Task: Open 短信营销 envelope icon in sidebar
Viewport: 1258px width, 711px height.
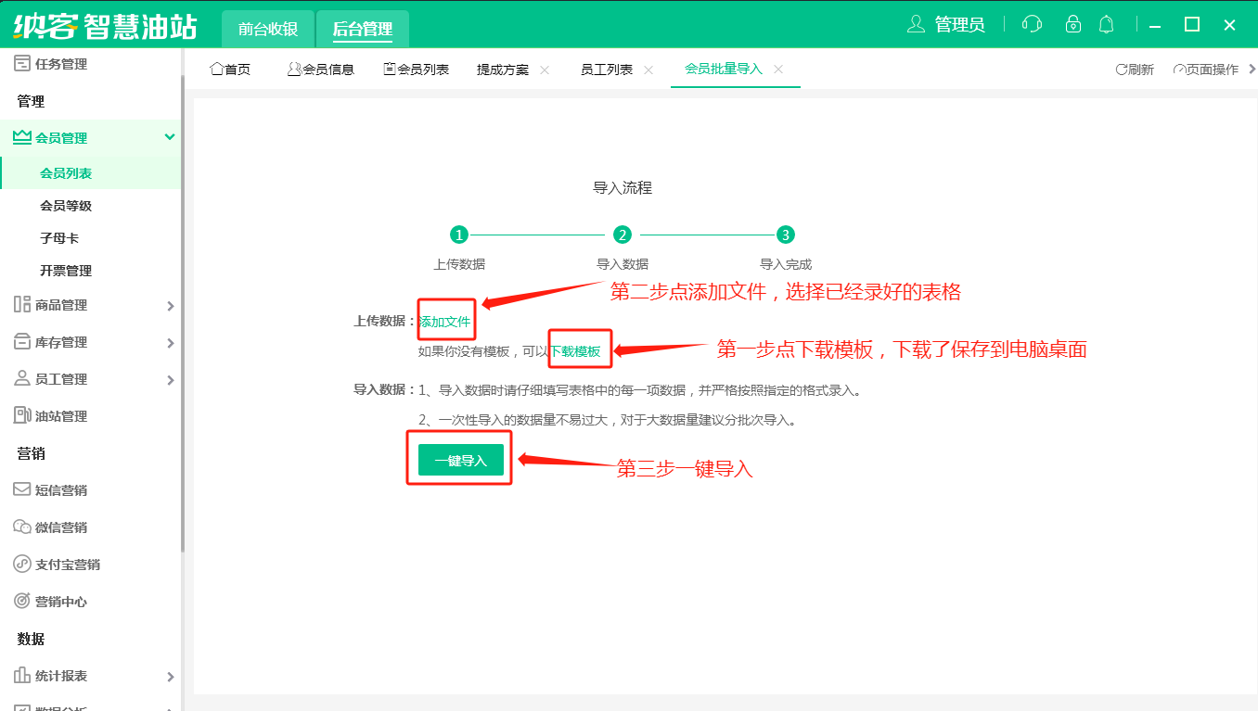Action: [22, 489]
